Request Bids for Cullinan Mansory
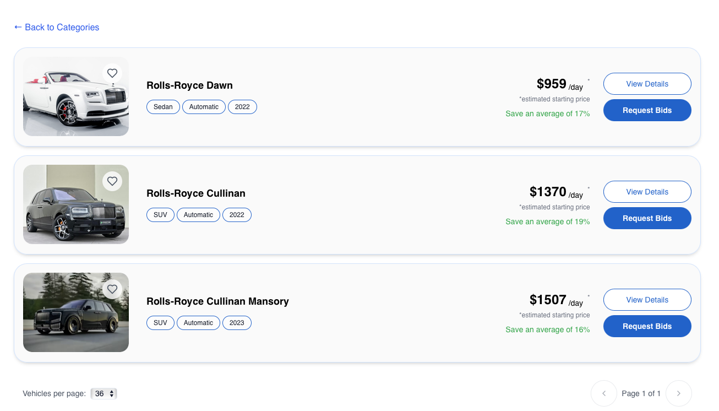This screenshot has height=411, width=719. (647, 326)
